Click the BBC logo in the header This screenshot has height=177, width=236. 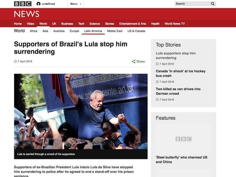click(x=23, y=4)
